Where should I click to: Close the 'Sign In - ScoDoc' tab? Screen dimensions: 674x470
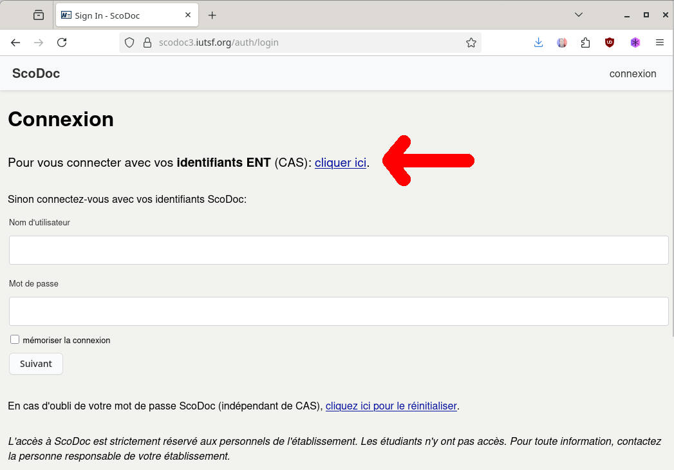point(188,15)
